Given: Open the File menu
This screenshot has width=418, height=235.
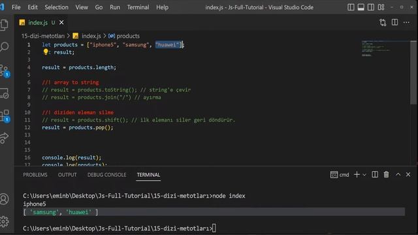Looking at the screenshot, I should [16, 7].
